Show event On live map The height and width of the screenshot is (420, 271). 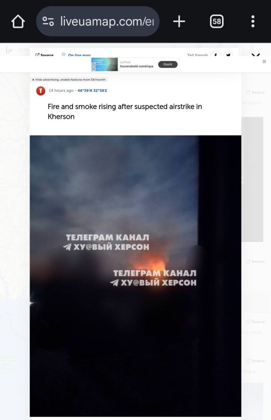[x=76, y=55]
